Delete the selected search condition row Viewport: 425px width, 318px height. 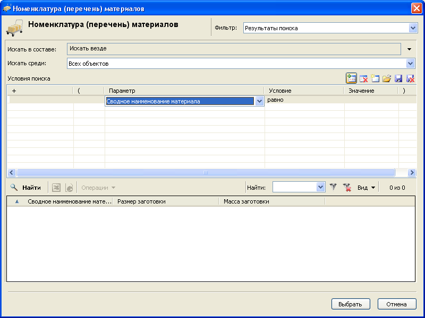click(363, 78)
